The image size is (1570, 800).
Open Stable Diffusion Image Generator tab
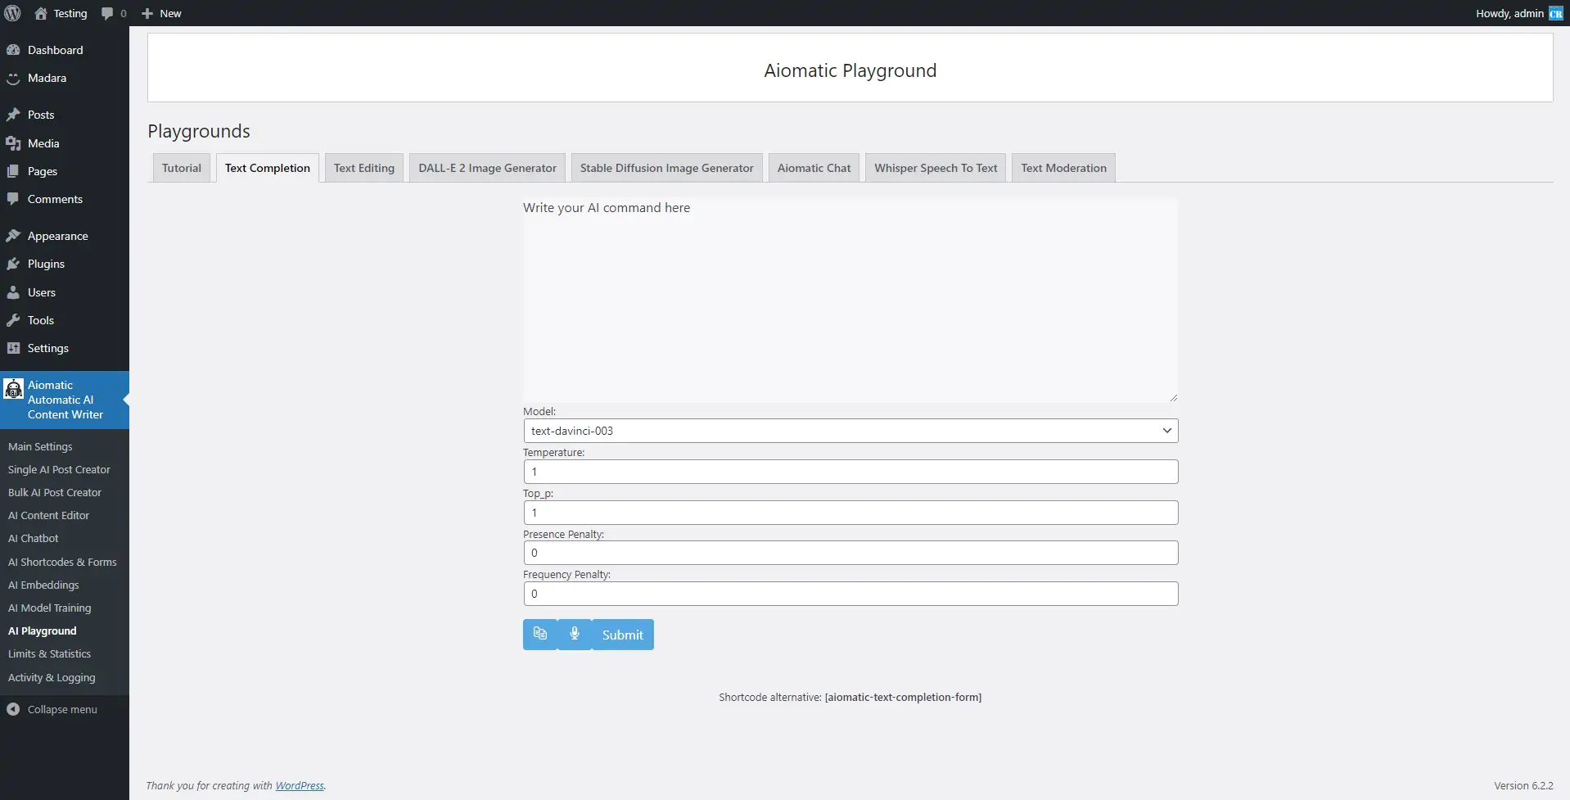pos(667,168)
